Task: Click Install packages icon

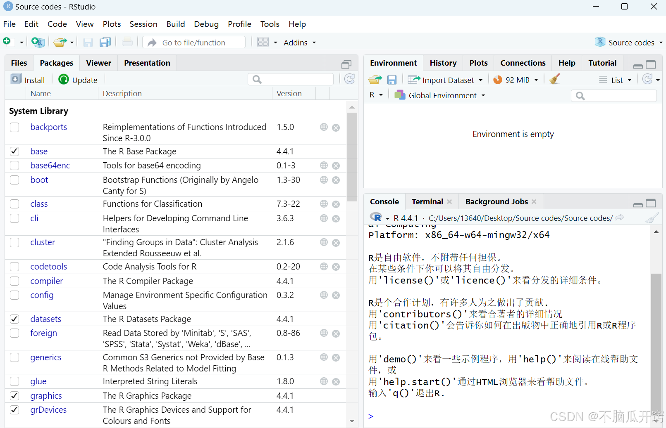Action: tap(16, 79)
